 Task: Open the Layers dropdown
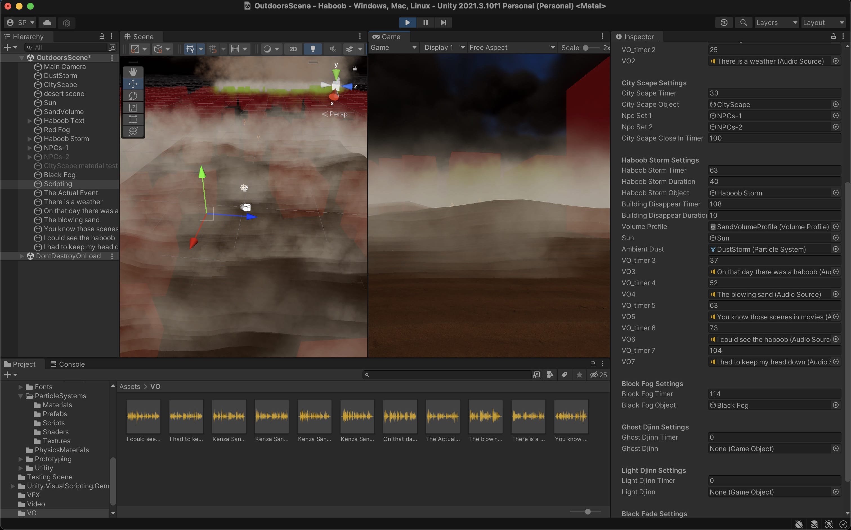point(776,23)
